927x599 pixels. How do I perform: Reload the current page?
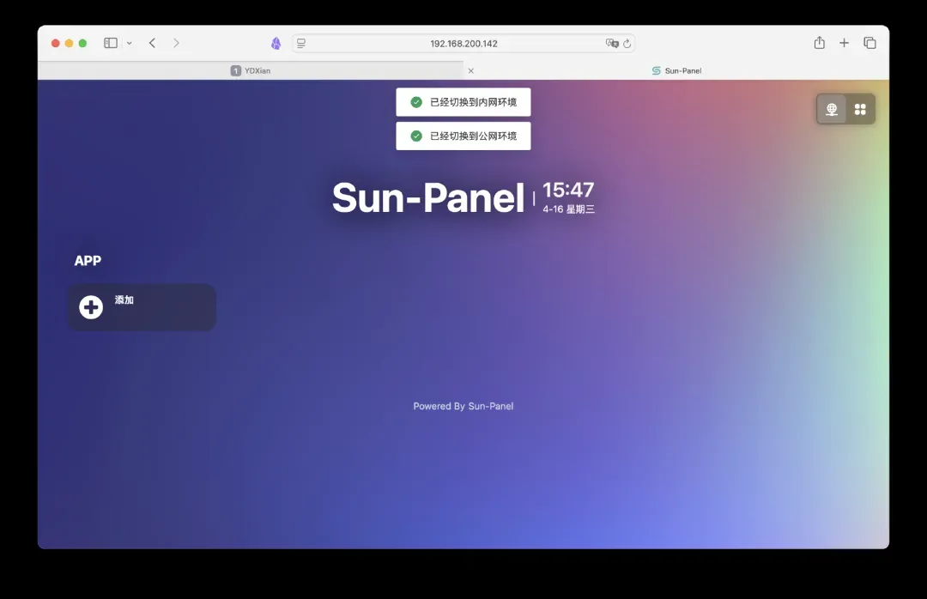pos(627,43)
